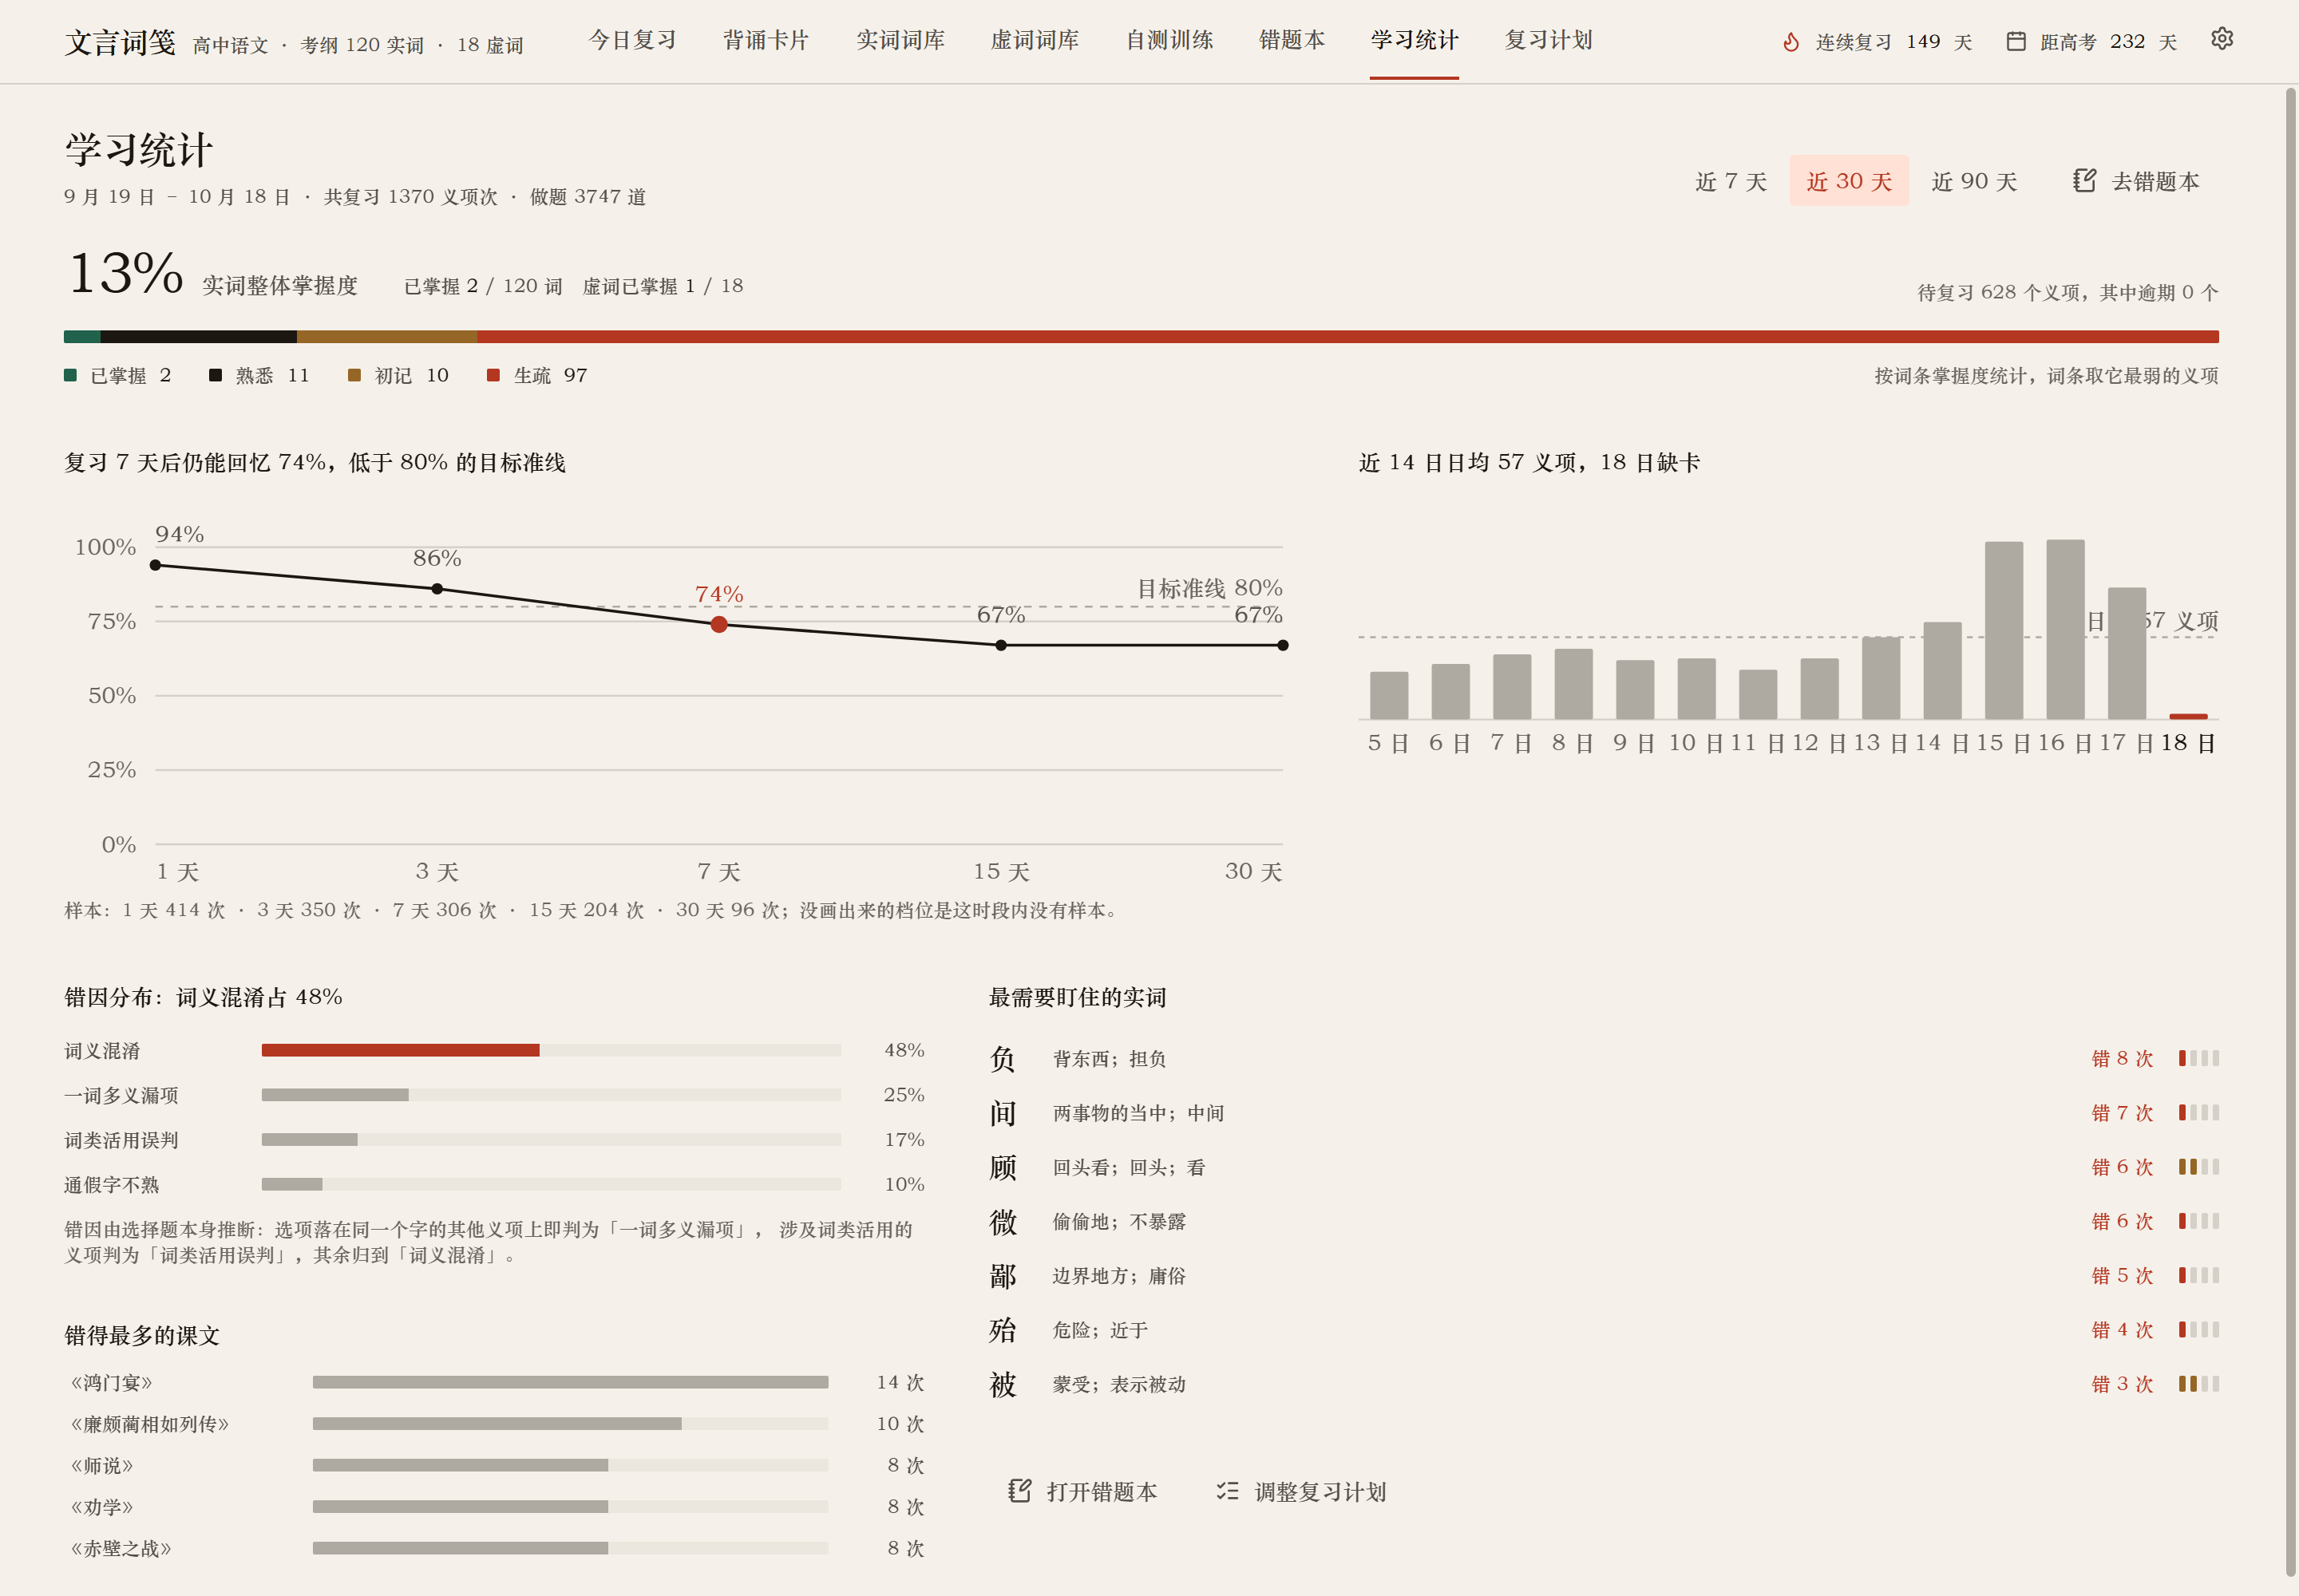Select the 近 90 天 range

coord(1974,181)
